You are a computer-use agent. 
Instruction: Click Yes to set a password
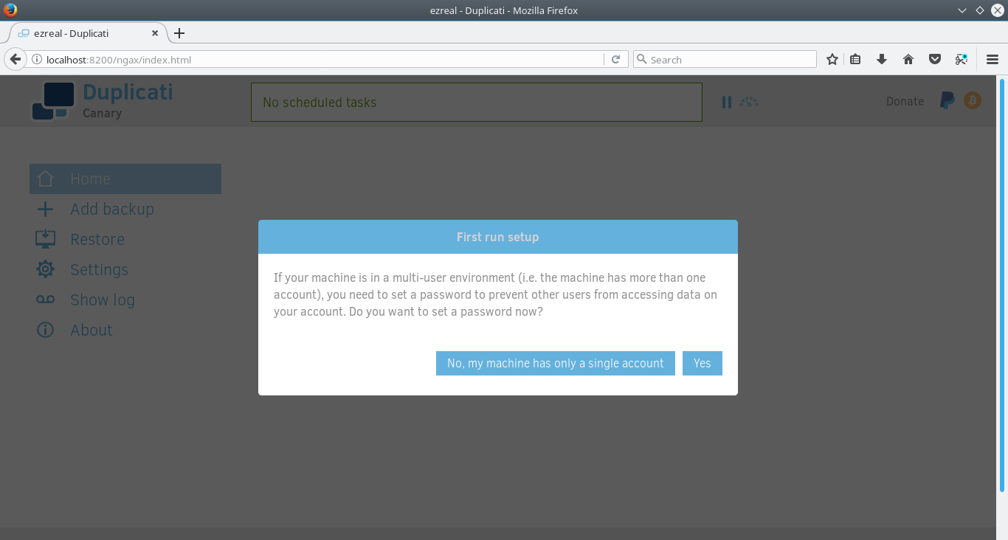coord(702,363)
